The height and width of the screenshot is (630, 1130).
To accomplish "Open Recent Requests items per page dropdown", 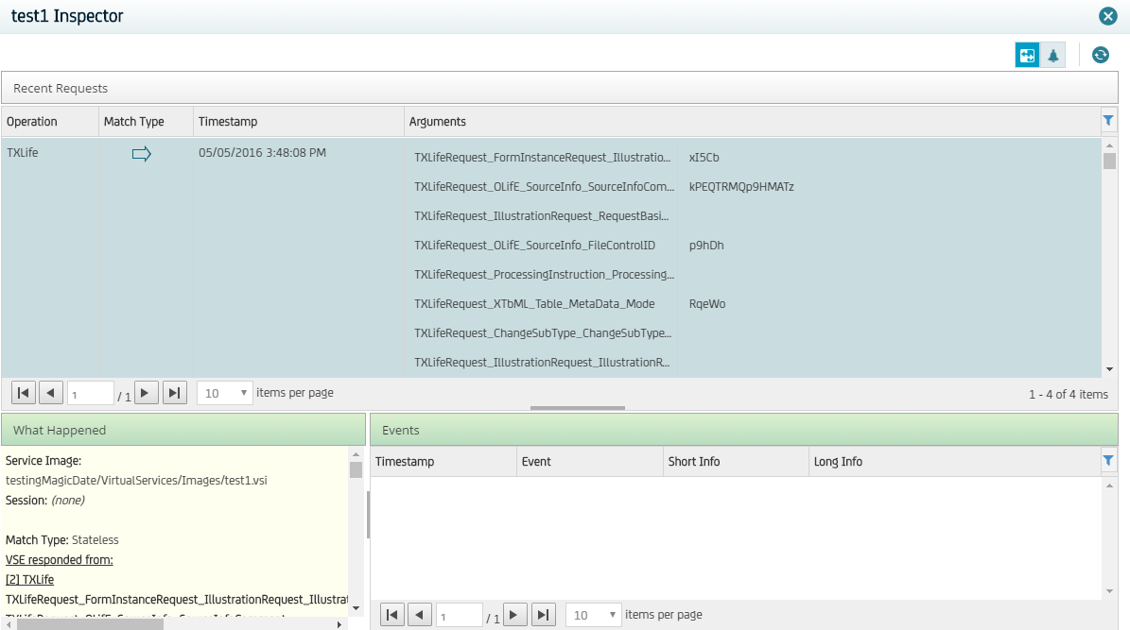I will click(x=225, y=393).
